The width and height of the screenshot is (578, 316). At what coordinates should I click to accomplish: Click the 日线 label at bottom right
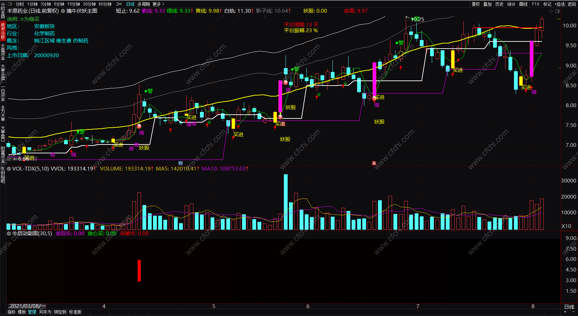569,306
